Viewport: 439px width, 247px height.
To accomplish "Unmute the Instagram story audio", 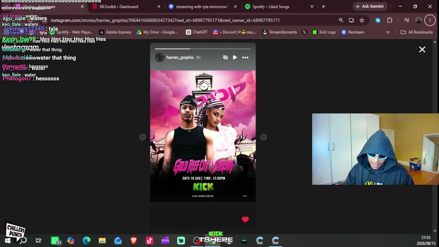I will point(225,57).
